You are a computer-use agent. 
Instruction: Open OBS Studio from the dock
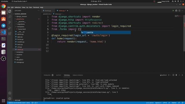(3, 58)
